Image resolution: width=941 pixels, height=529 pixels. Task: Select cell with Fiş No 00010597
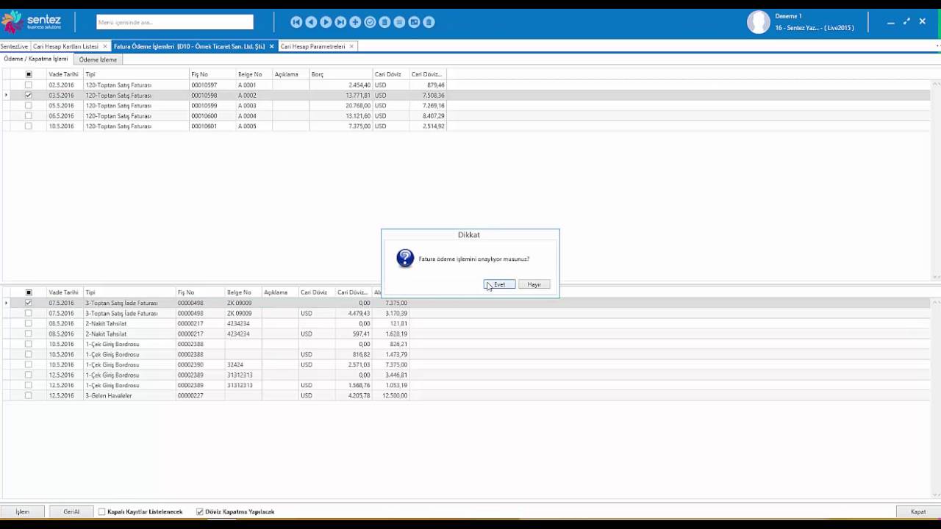(212, 84)
